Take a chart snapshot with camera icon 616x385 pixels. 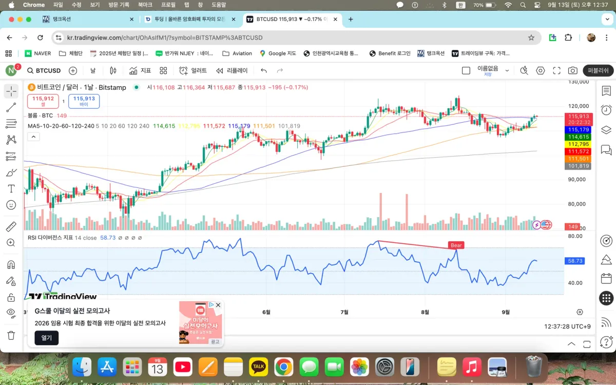[x=573, y=71]
